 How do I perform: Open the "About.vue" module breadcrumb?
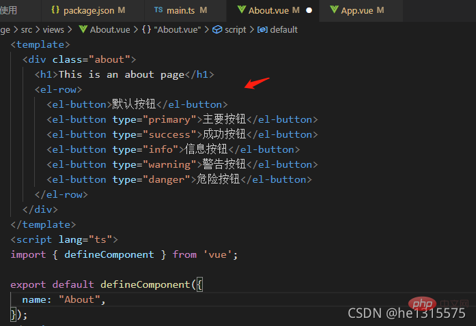tap(178, 30)
